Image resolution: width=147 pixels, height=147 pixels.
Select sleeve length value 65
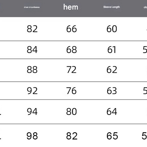112,136
